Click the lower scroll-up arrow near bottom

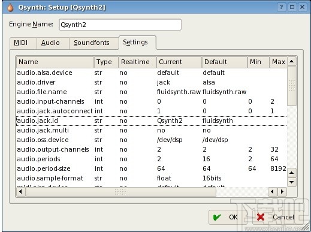(x=292, y=173)
